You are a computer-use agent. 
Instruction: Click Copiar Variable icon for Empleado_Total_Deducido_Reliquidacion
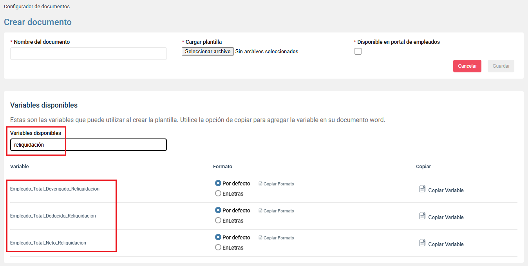(422, 216)
